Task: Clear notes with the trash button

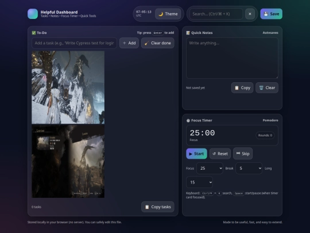Action: (x=267, y=88)
